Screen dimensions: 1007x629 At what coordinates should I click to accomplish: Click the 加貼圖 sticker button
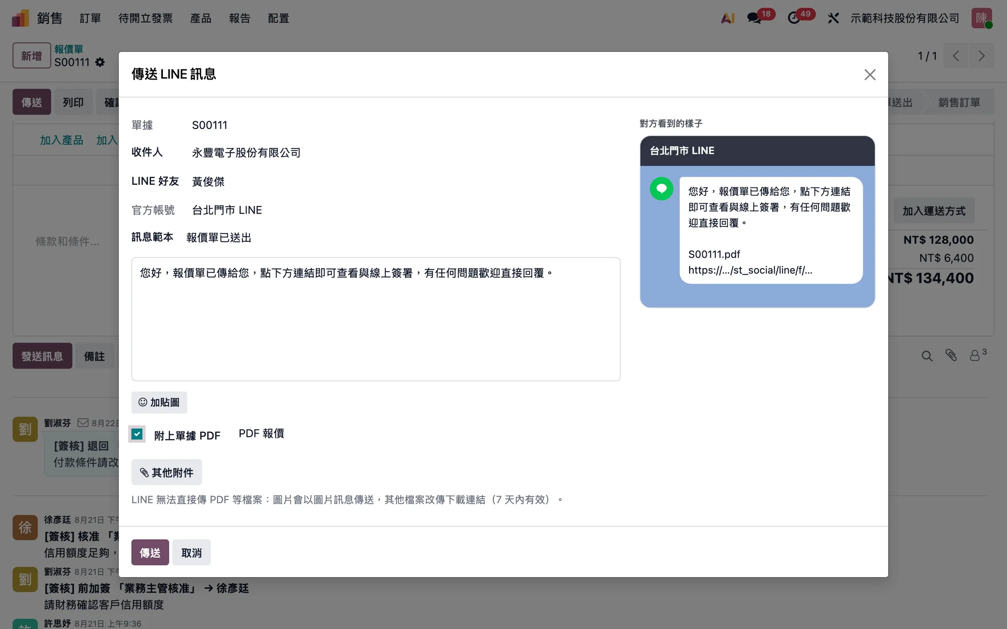coord(159,403)
